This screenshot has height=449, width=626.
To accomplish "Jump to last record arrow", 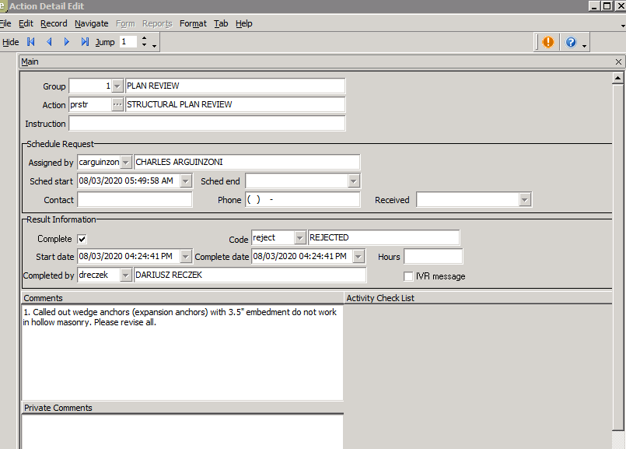I will pos(85,42).
